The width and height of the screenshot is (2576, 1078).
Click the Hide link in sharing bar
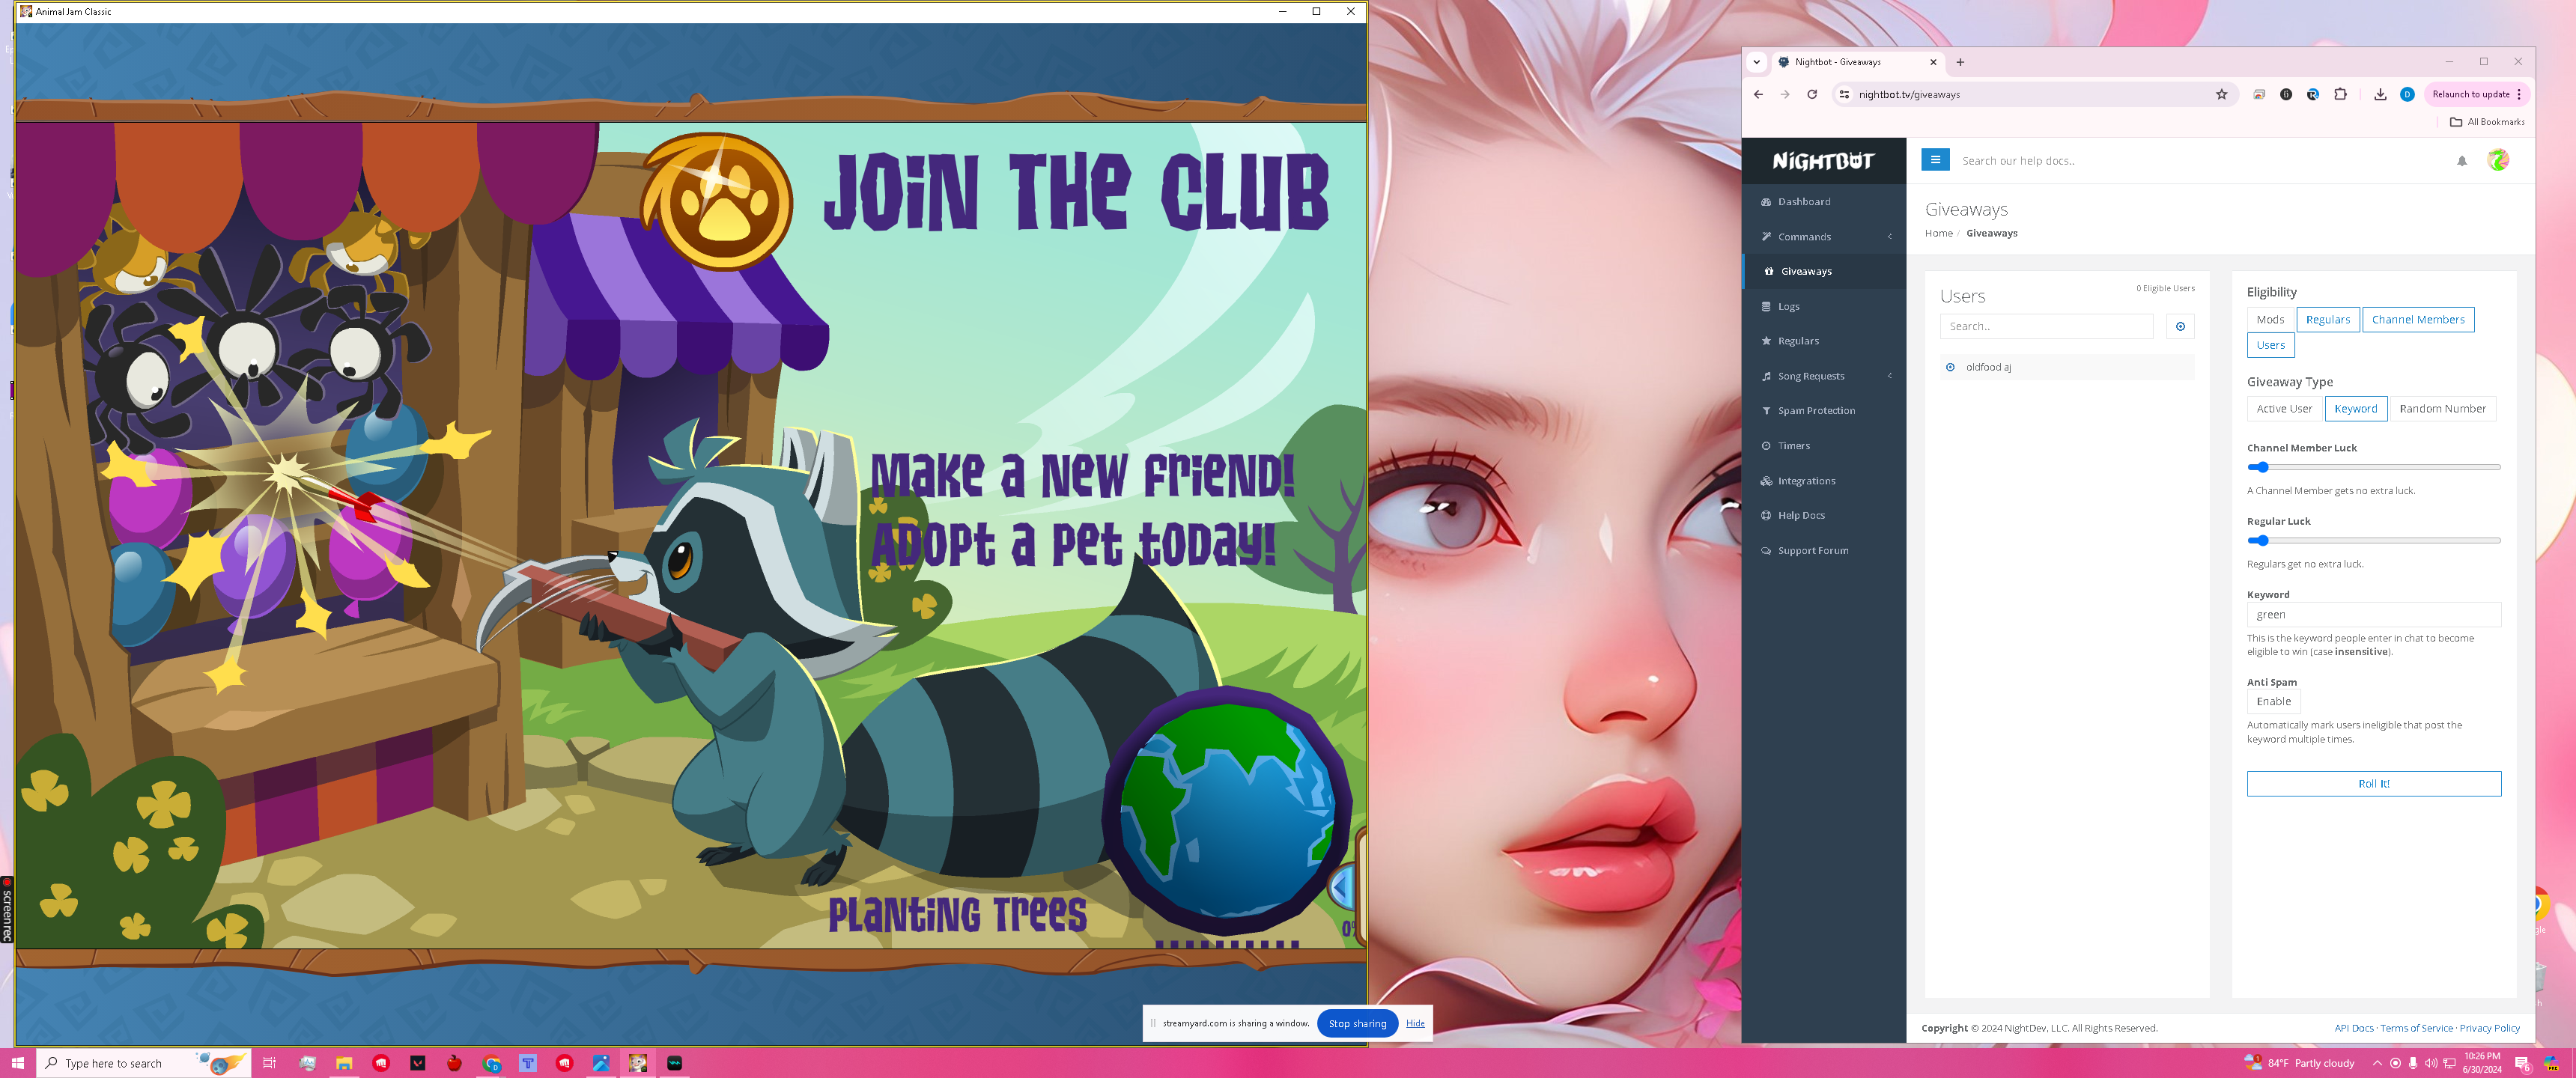1415,1024
